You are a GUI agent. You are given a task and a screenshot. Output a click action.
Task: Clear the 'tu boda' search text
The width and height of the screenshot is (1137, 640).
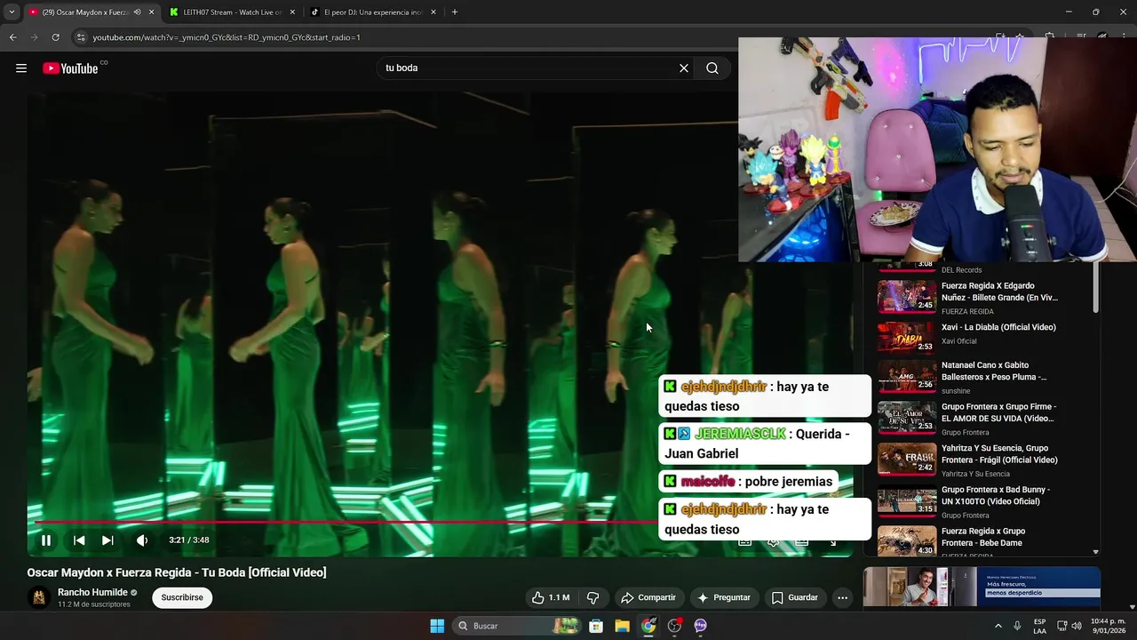click(684, 68)
